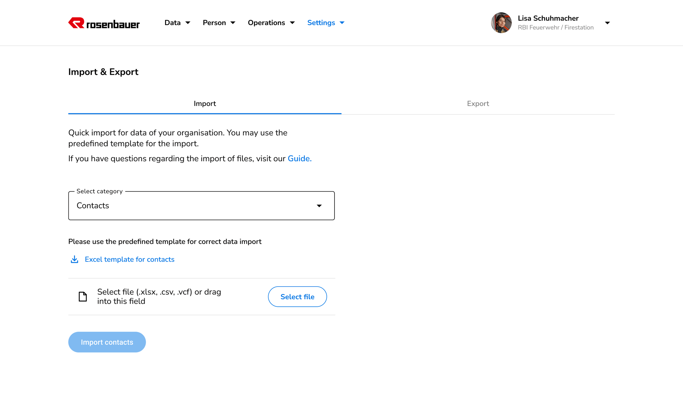The image size is (683, 416).
Task: Expand the Settings dropdown arrow
Action: click(x=342, y=23)
